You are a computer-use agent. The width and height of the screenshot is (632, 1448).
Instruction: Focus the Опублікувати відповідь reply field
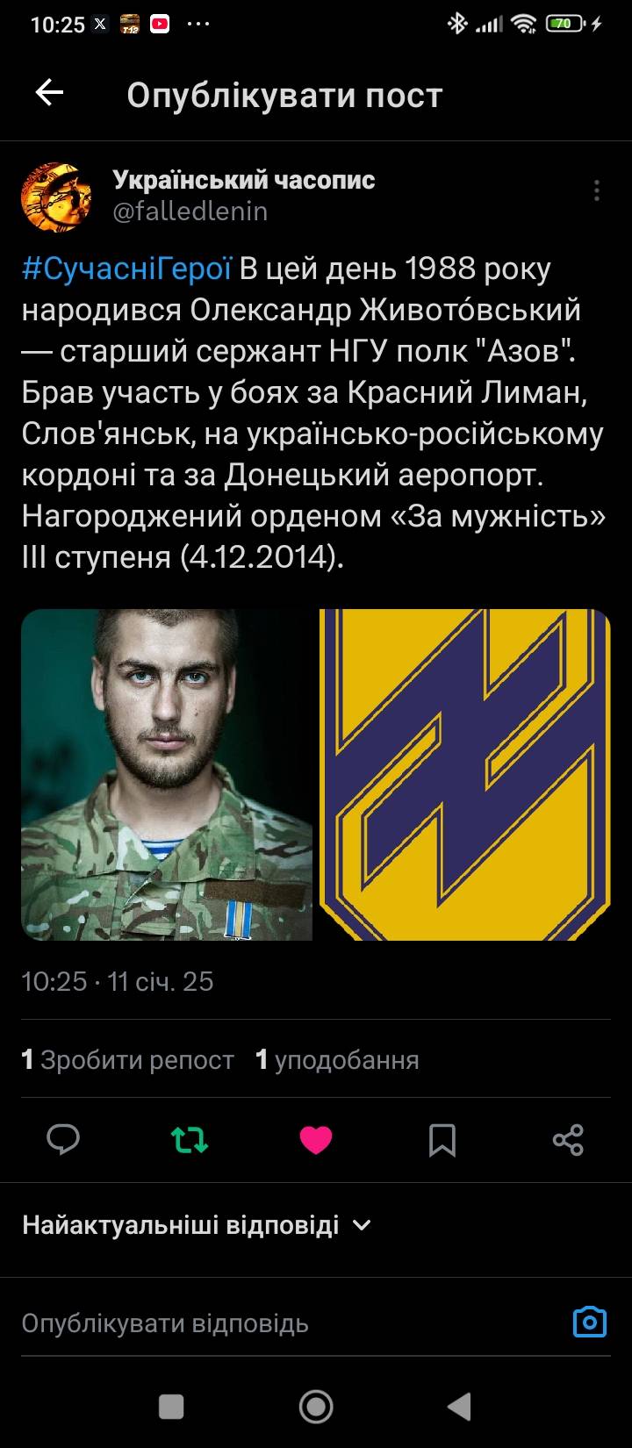[x=290, y=1323]
